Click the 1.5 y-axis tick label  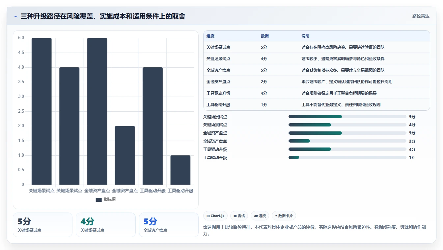pos(21,141)
